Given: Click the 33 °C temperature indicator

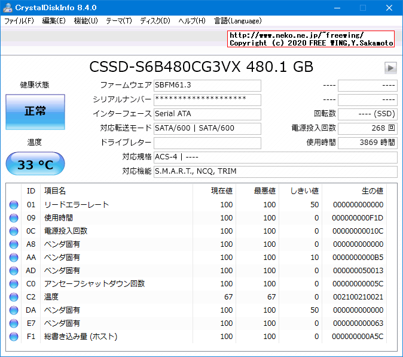Looking at the screenshot, I should point(35,164).
